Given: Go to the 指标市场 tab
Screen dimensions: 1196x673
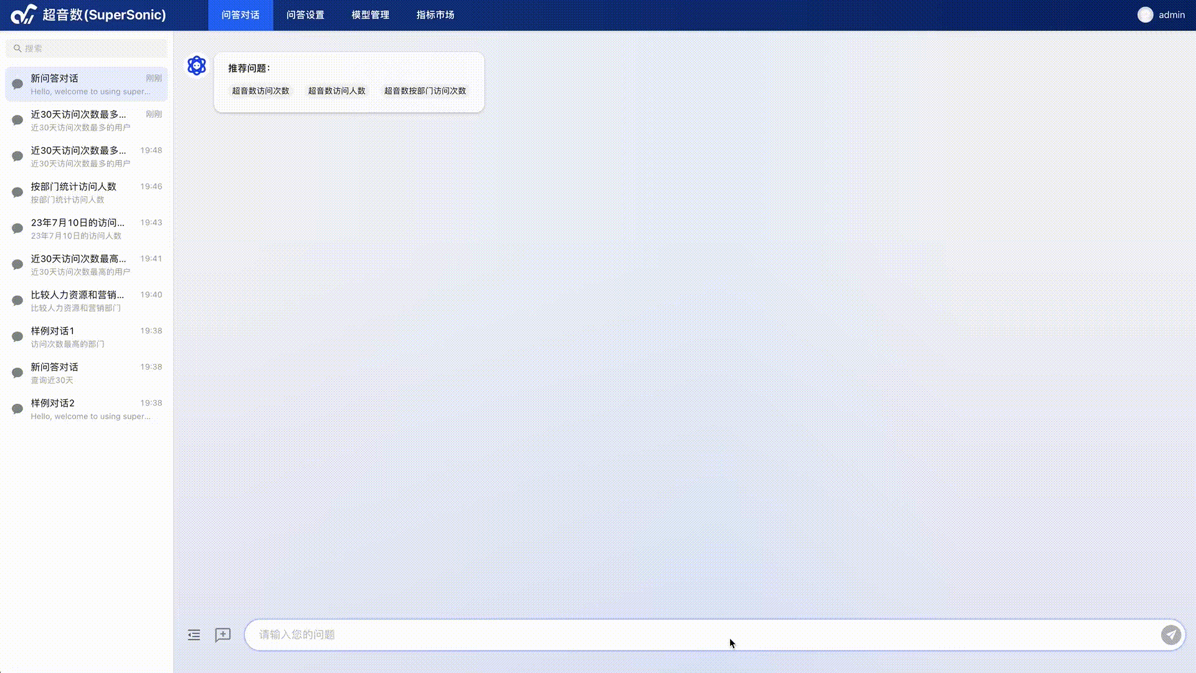Looking at the screenshot, I should click(435, 15).
